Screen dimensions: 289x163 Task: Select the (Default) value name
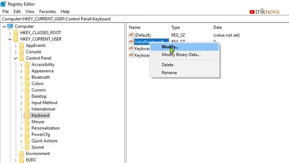[x=143, y=35]
